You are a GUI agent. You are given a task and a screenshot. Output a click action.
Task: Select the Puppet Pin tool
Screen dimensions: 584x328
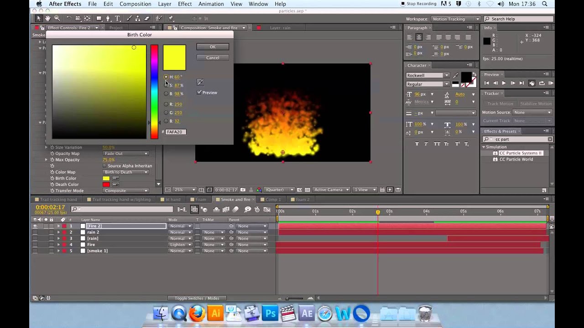[171, 19]
